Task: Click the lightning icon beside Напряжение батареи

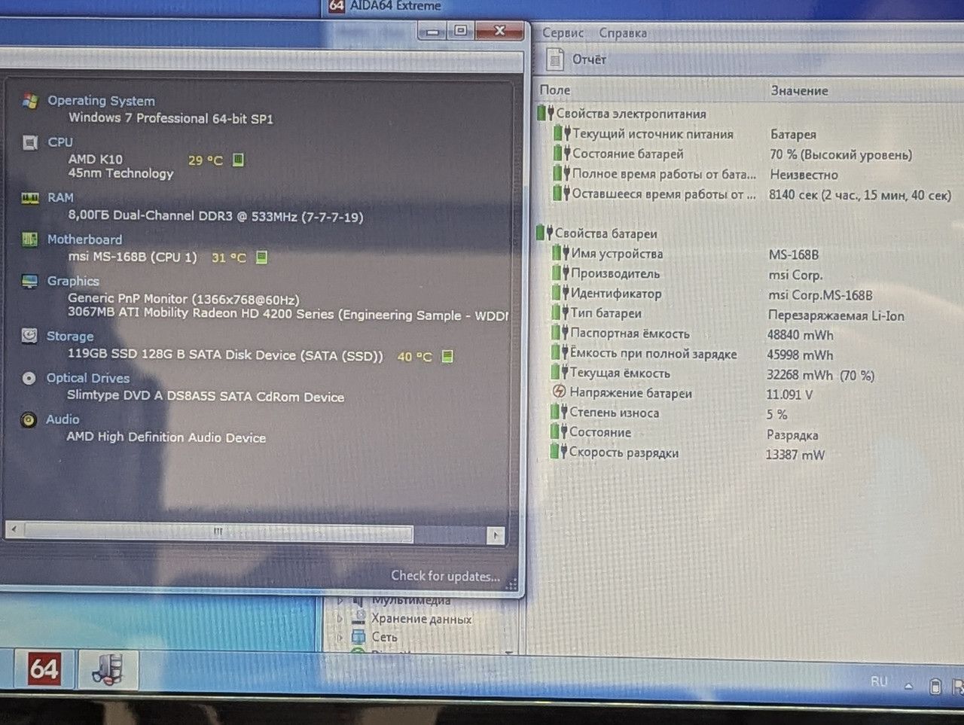Action: coord(559,392)
